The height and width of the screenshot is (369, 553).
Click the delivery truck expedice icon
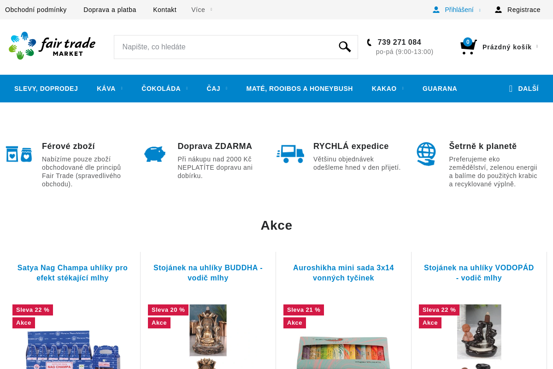[x=290, y=154]
